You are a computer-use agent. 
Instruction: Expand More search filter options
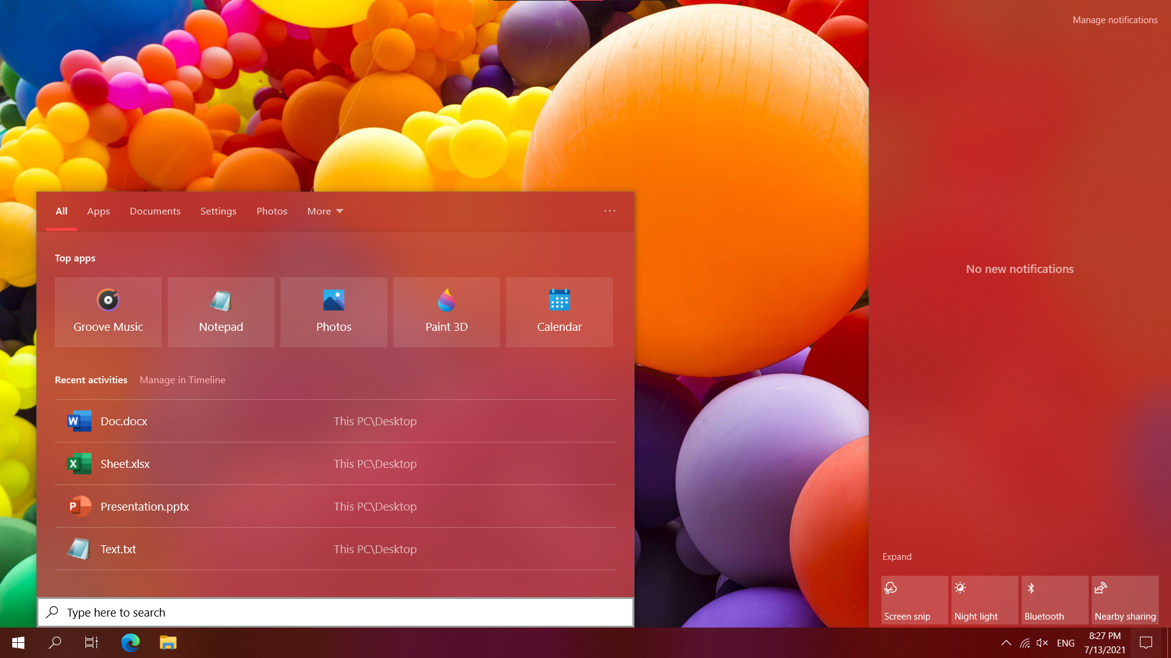(x=325, y=211)
